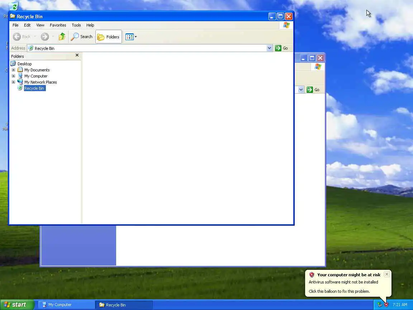
Task: Expand address dropdown in My Computer window
Action: point(301,90)
